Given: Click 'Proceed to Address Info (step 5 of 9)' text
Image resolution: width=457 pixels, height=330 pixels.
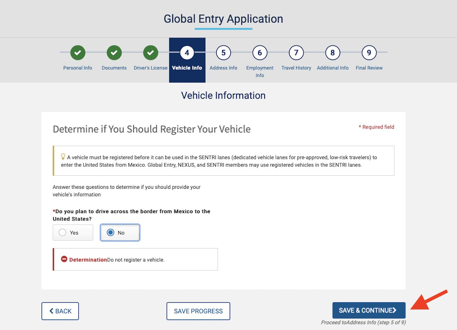Looking at the screenshot, I should coord(364,322).
